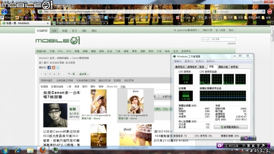This screenshot has width=274, height=154.
Task: Open the girl holding camera photo thumbnail
Action: coord(135,101)
